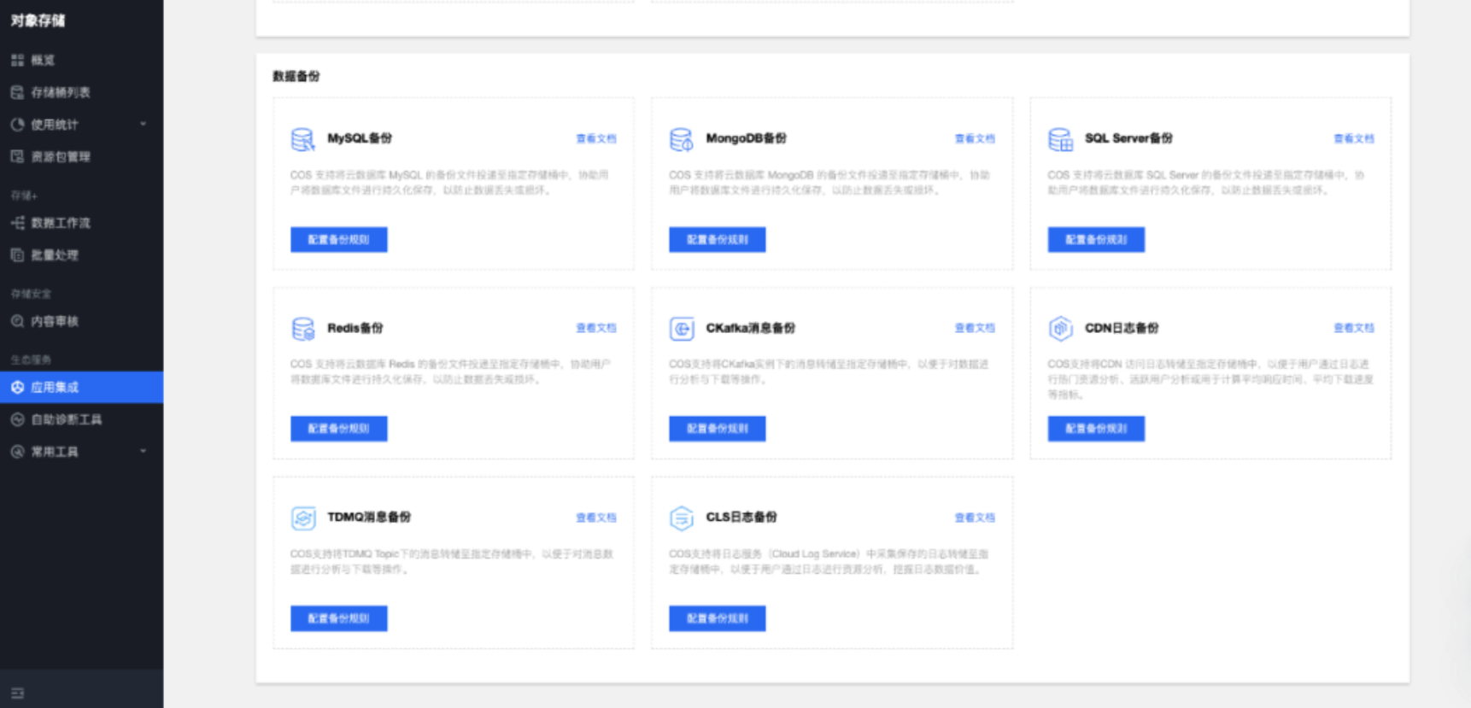
Task: Click the 批量处理 batch icon
Action: tap(17, 255)
